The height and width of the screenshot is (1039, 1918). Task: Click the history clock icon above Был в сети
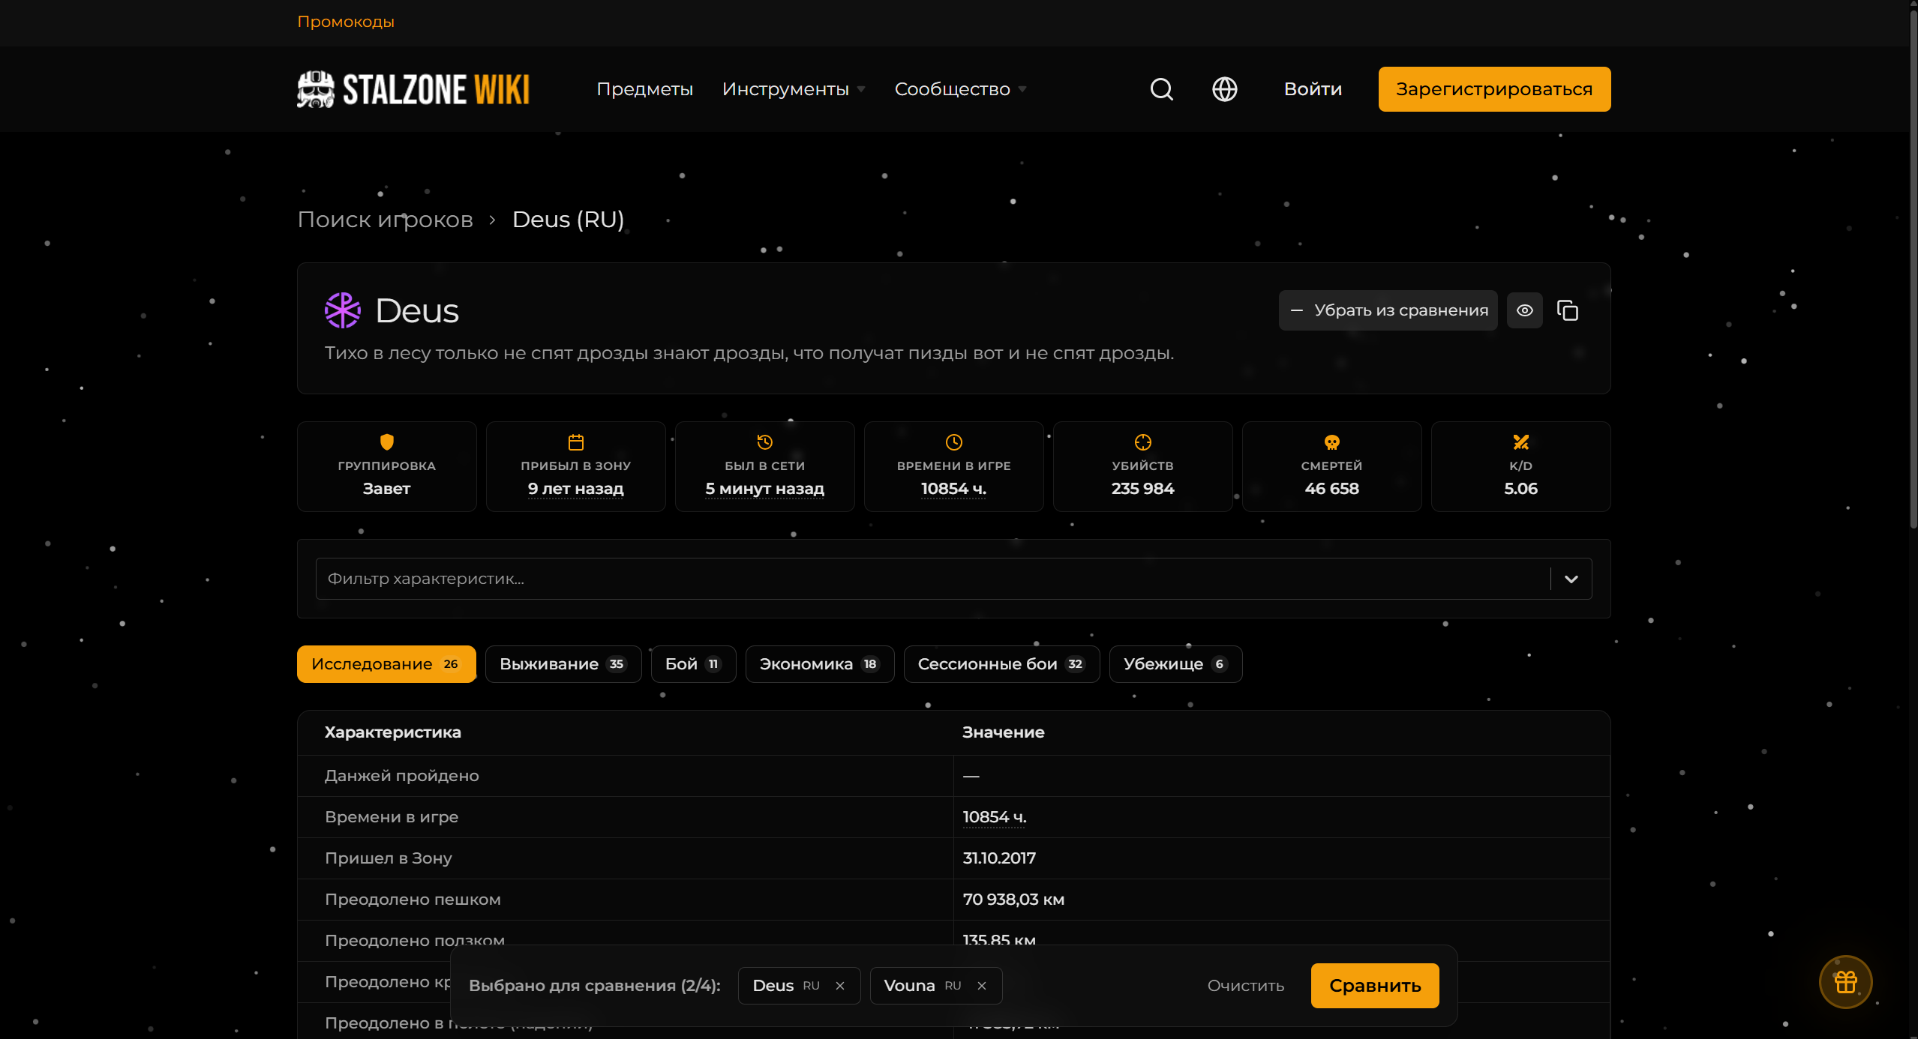[765, 442]
